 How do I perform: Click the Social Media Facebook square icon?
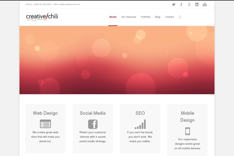coord(93,124)
